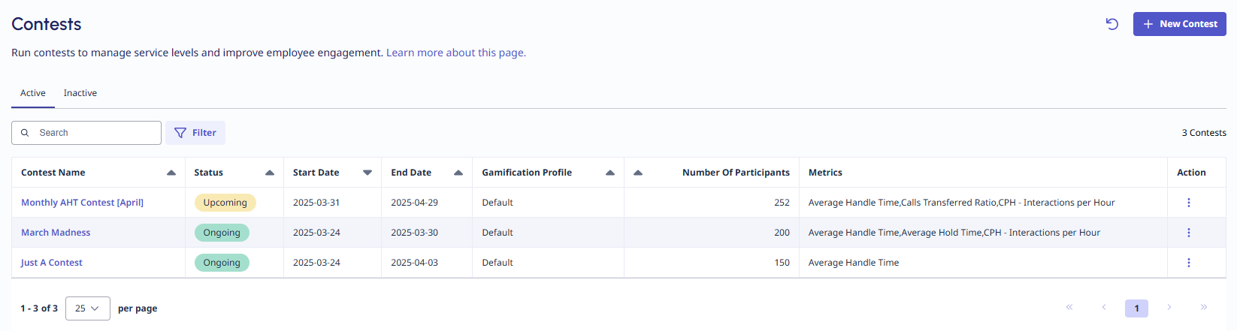
Task: Sort by Number Of Participants arrow
Action: pos(638,173)
